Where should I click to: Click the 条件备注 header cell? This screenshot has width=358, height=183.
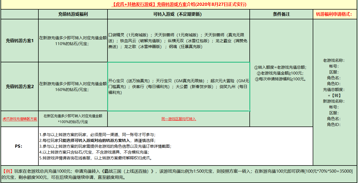[x=281, y=14]
